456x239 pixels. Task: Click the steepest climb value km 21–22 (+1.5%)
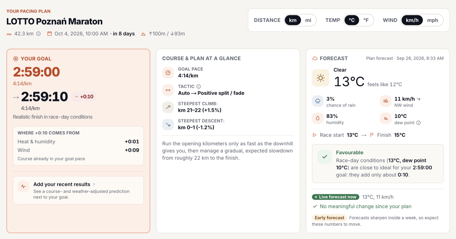(200, 110)
